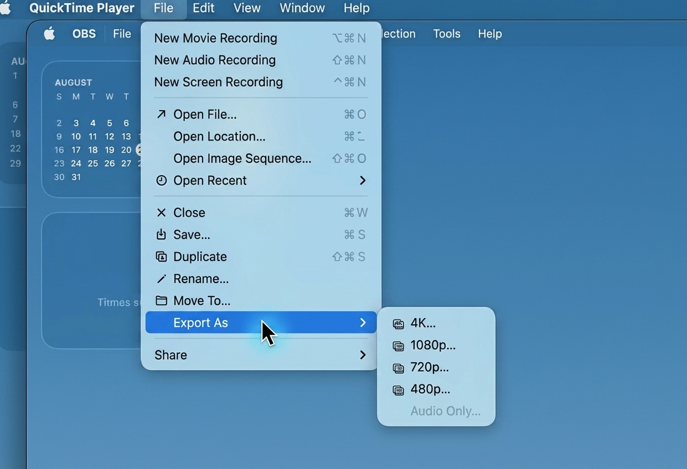
Task: Open the Apple menu in the OBS window
Action: coord(49,34)
